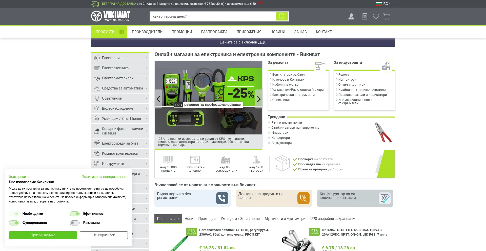Click the Осветление bulb icon
Image resolution: width=486 pixels, height=251 pixels.
click(97, 98)
